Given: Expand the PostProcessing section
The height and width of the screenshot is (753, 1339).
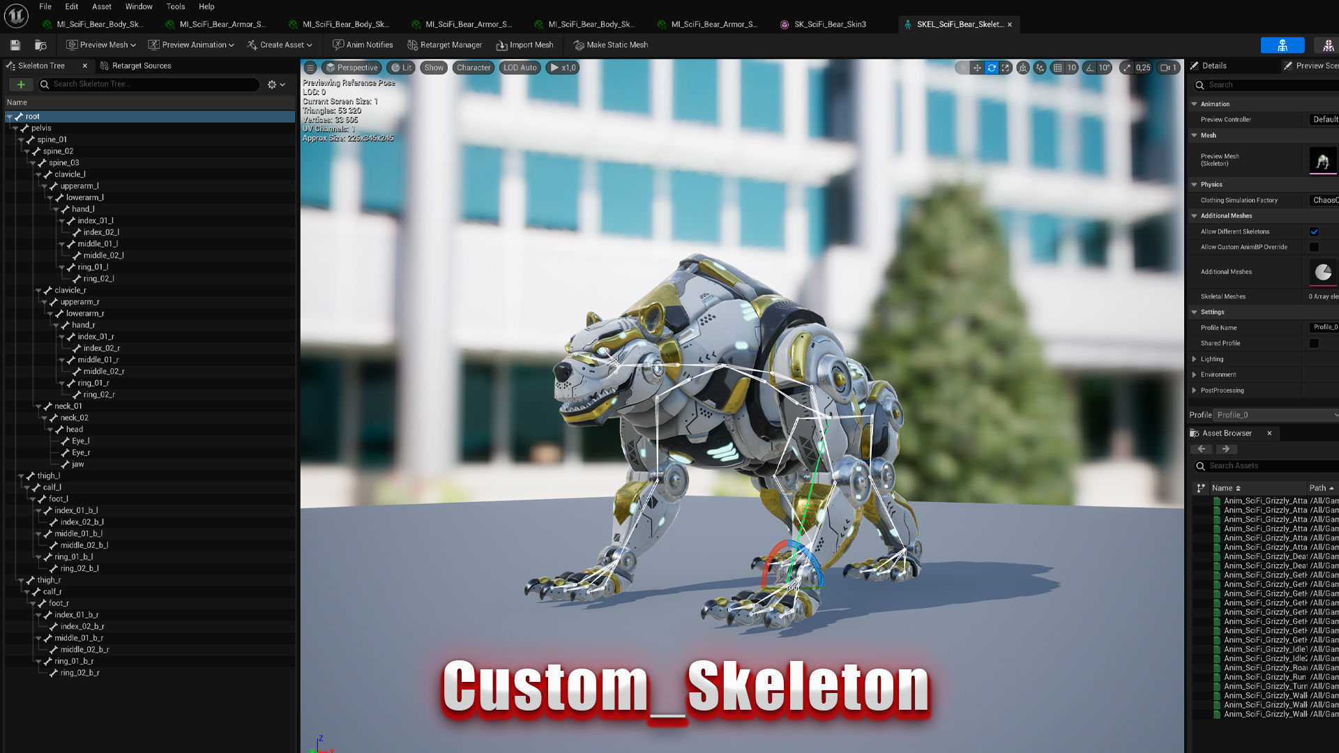Looking at the screenshot, I should coord(1195,390).
